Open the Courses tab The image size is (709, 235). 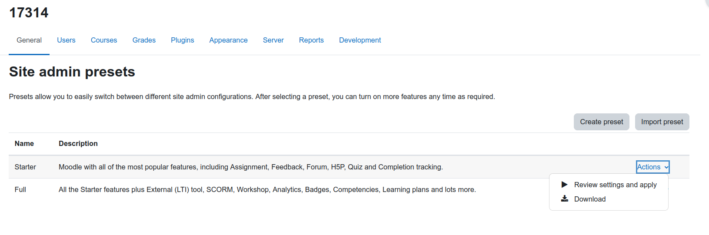coord(104,40)
